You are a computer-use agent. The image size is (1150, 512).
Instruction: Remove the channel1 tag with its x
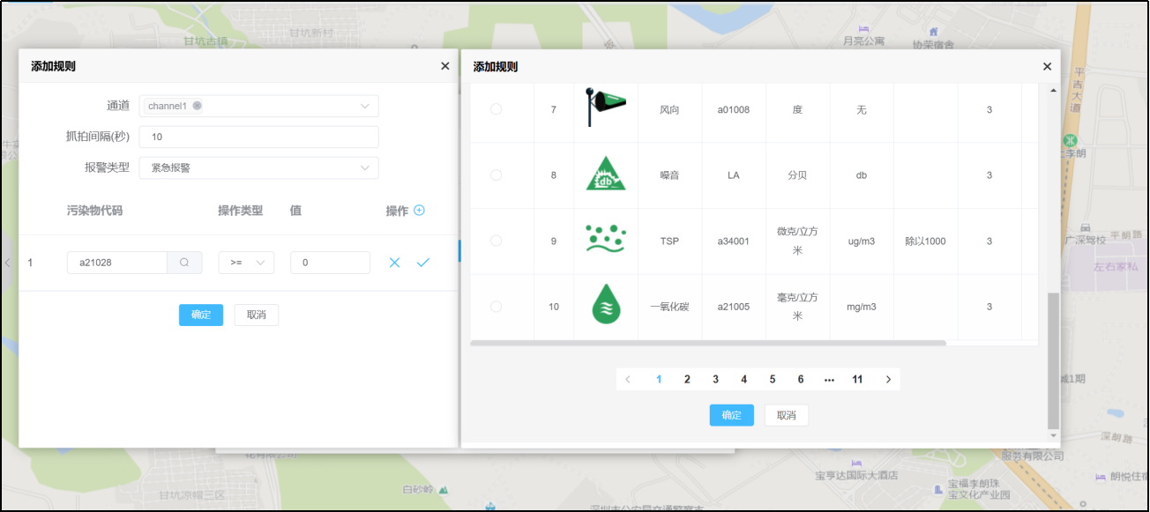(197, 106)
